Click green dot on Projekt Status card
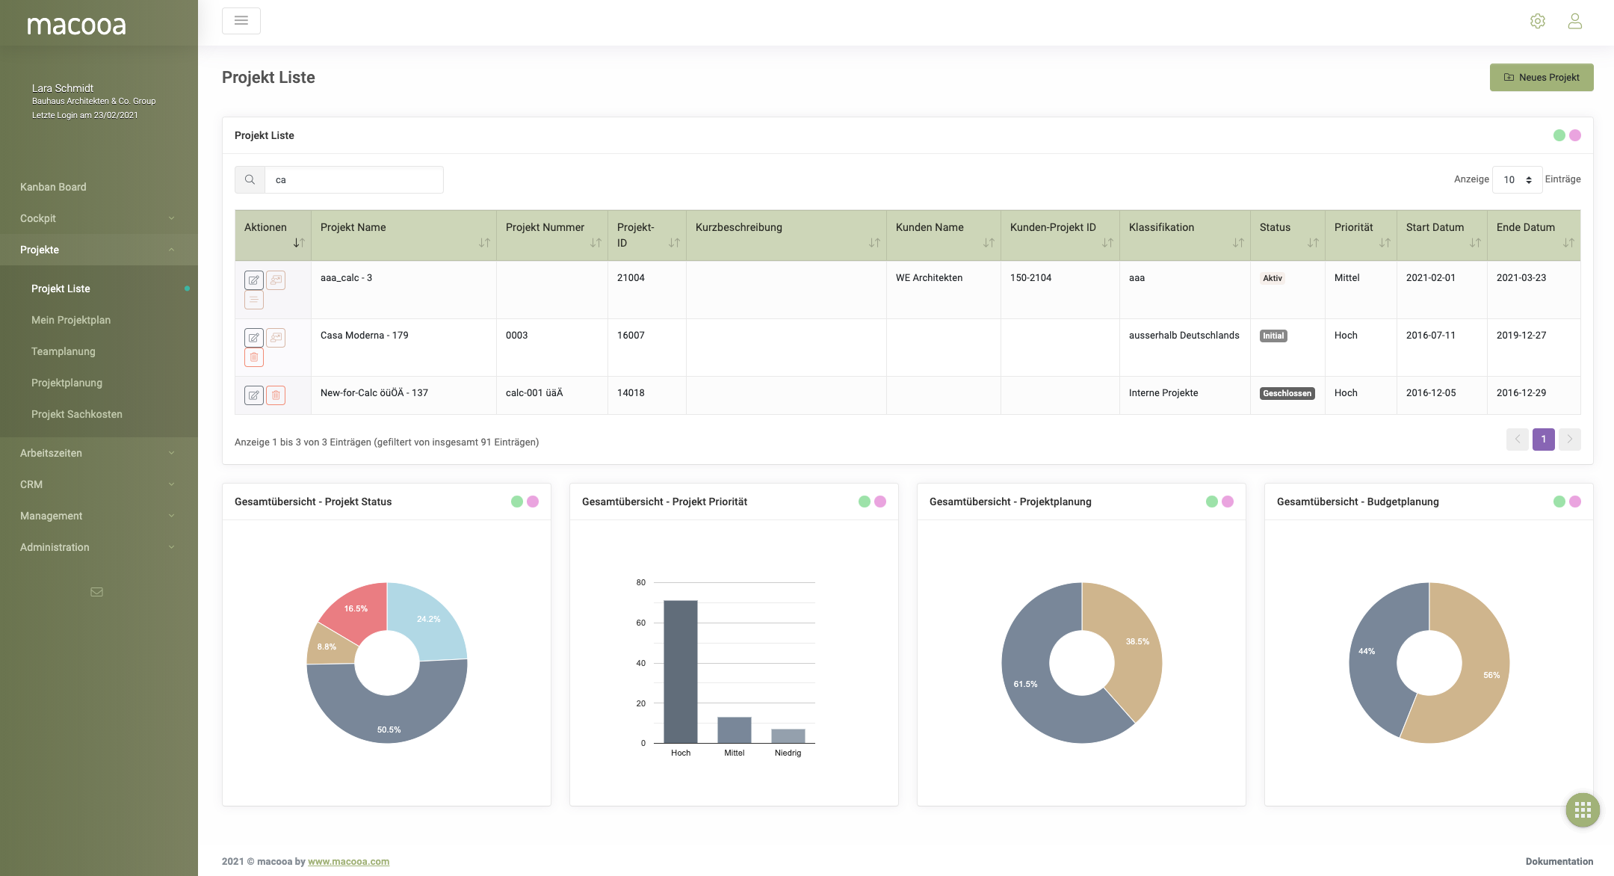 pos(516,502)
